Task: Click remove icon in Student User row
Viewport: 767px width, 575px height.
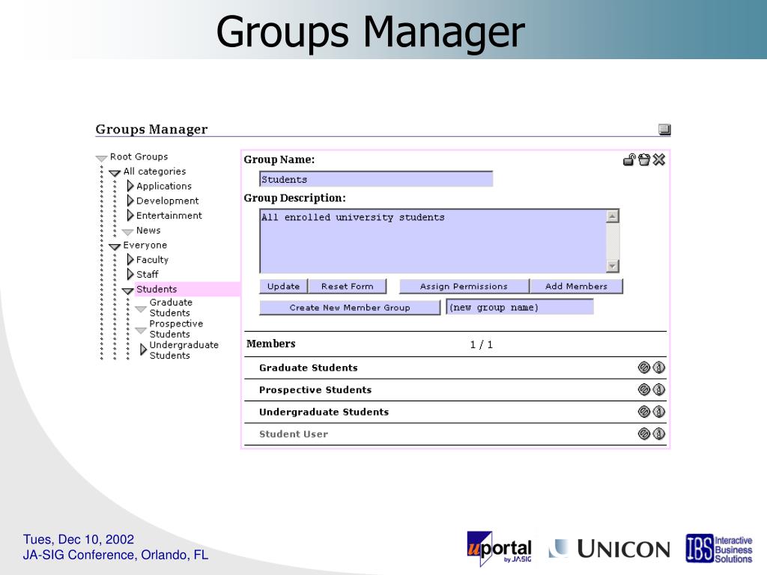Action: [644, 433]
